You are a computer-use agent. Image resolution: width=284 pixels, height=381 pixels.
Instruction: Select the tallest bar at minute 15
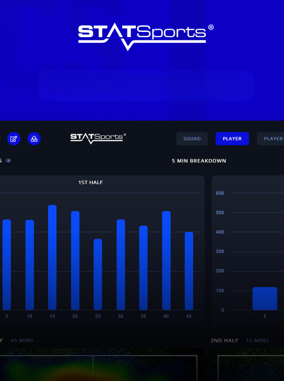pos(52,257)
